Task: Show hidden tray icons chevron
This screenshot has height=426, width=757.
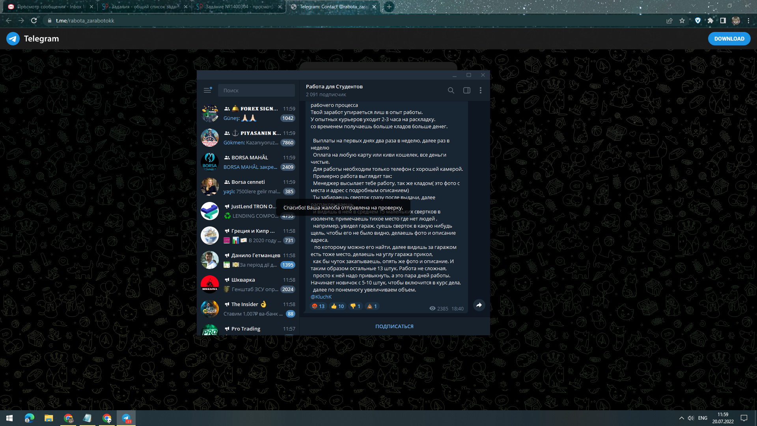Action: coord(682,418)
